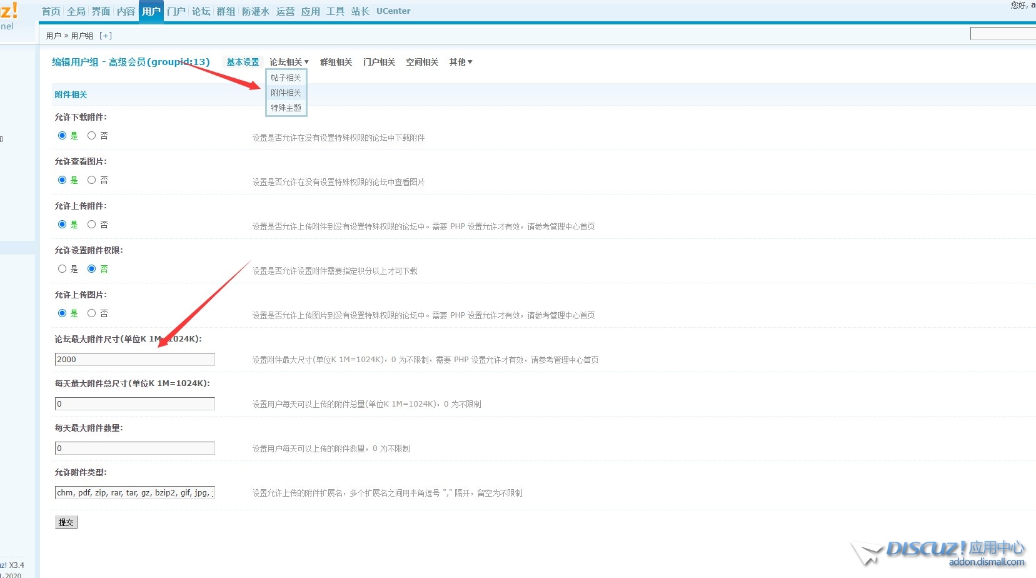The width and height of the screenshot is (1036, 578).
Task: Click the 允许附件类型 extensions text field
Action: 134,493
